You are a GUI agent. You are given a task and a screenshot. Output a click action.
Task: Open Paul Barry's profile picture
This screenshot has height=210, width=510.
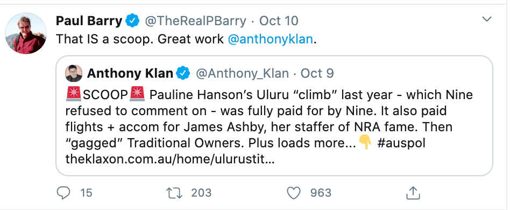[x=26, y=33]
